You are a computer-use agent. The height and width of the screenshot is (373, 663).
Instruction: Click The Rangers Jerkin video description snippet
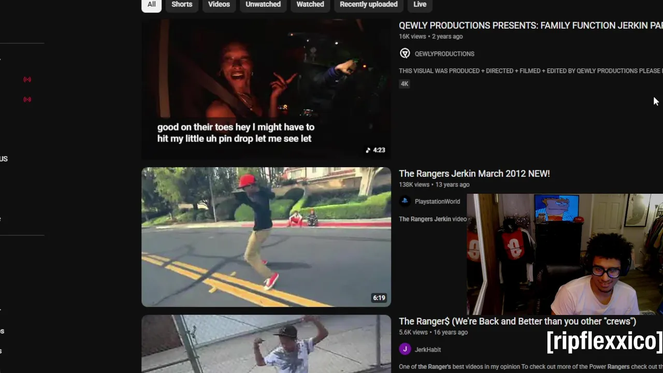point(433,219)
